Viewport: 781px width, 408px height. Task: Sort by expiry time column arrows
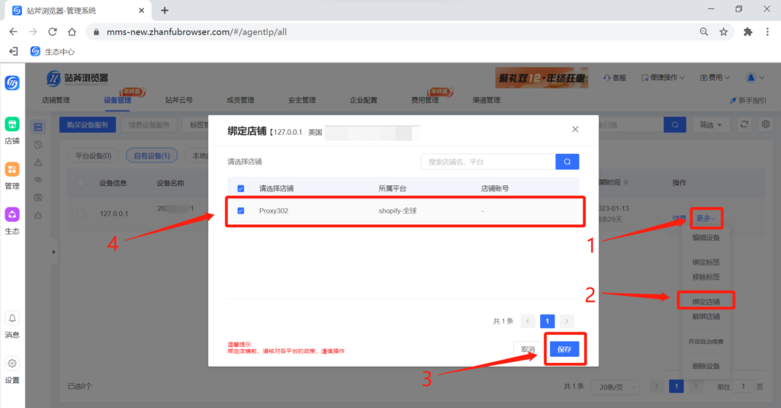626,183
